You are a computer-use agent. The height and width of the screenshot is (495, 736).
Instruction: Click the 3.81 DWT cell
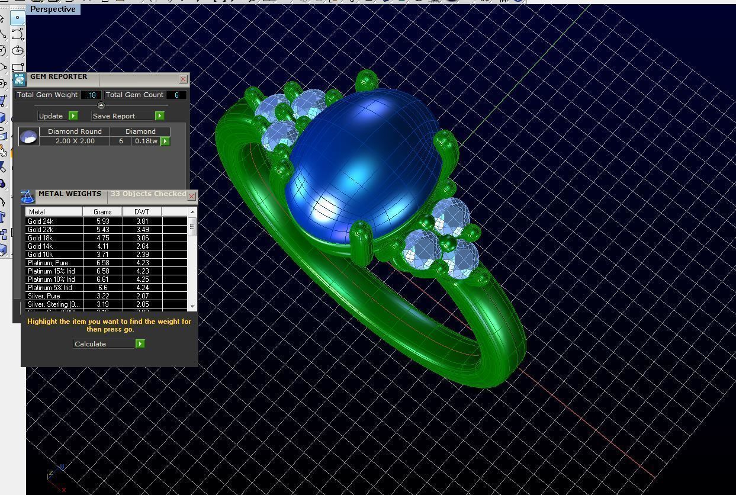(142, 221)
